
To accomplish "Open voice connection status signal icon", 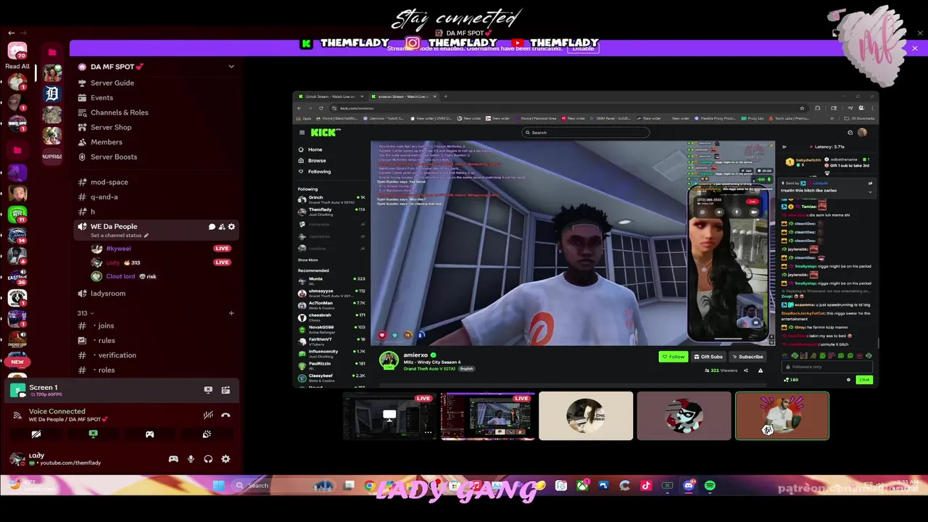I will [x=17, y=415].
